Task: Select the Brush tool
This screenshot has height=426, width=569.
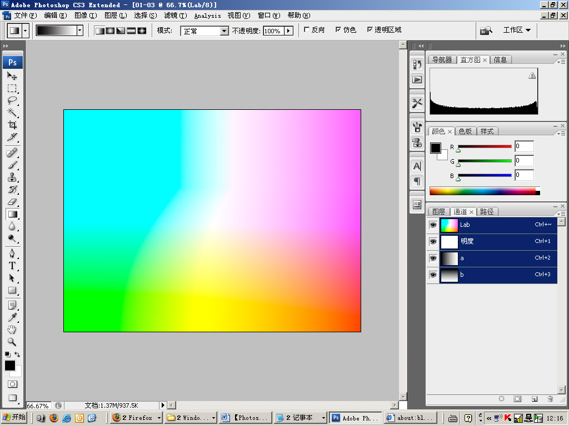Action: (x=12, y=165)
